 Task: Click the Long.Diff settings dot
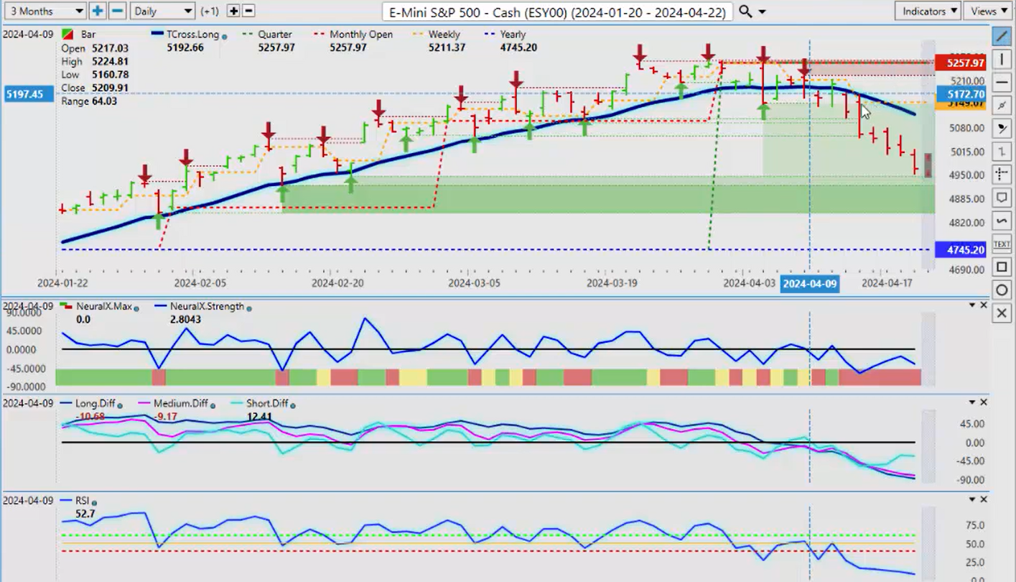119,405
